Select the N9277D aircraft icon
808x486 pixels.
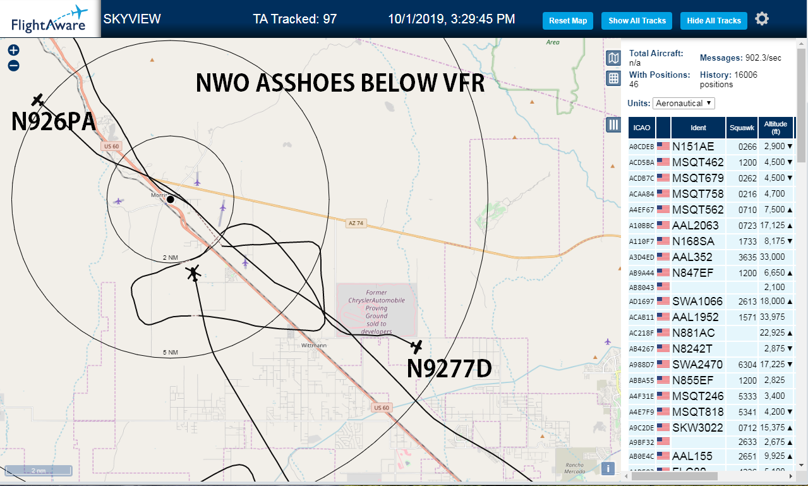[x=416, y=346]
